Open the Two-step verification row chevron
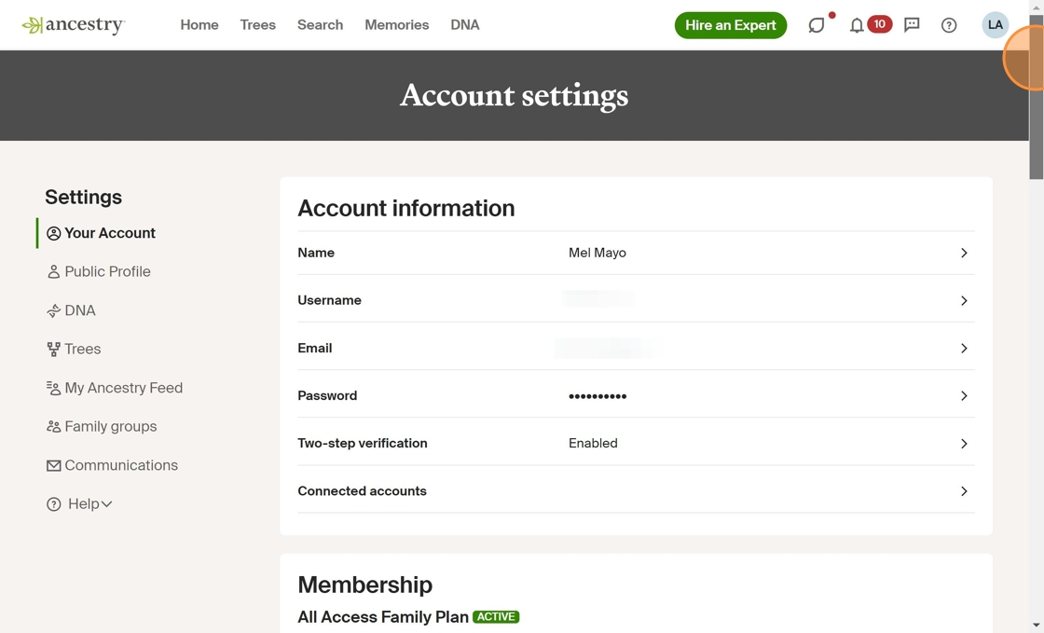 964,444
